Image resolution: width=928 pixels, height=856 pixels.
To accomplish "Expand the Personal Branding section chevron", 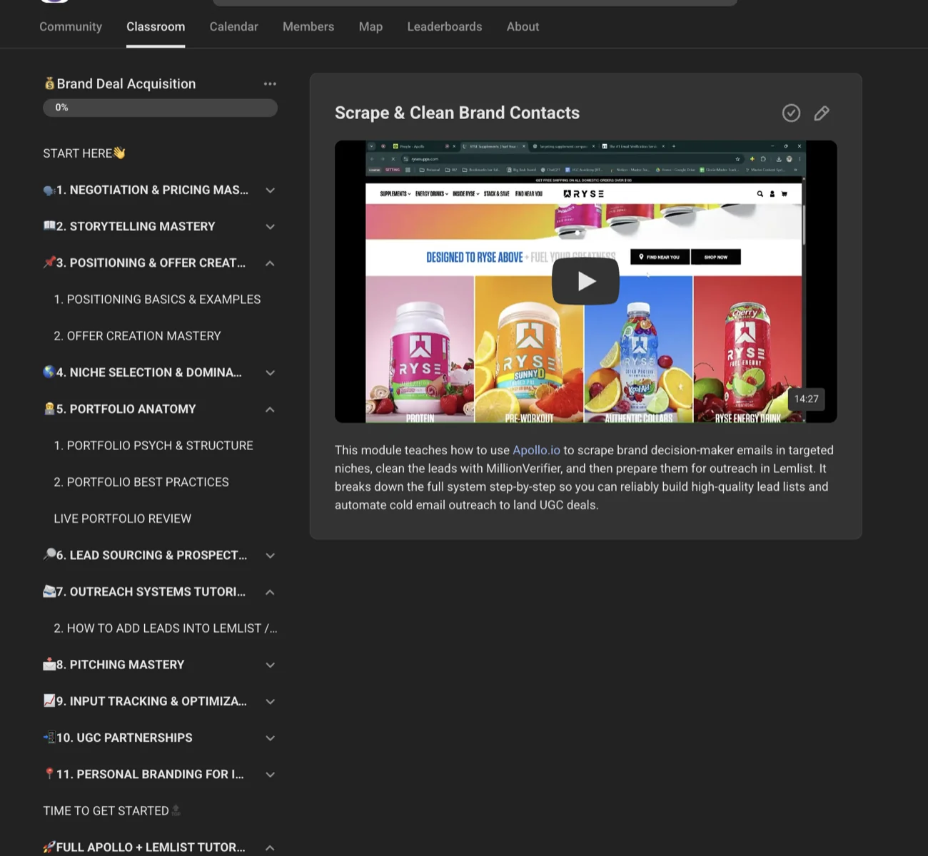I will click(x=270, y=775).
